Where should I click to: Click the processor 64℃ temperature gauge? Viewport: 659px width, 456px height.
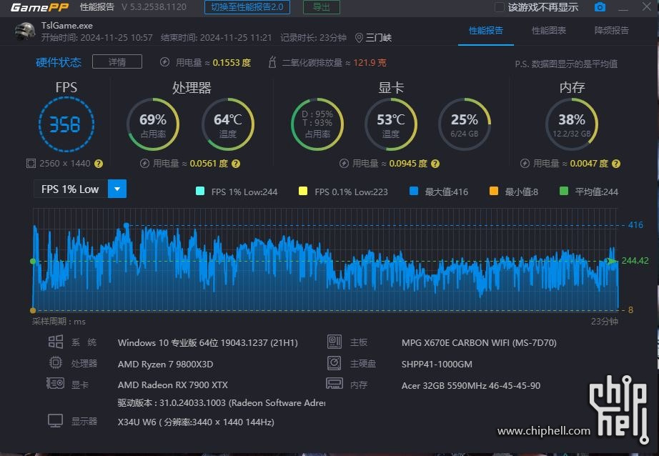228,124
